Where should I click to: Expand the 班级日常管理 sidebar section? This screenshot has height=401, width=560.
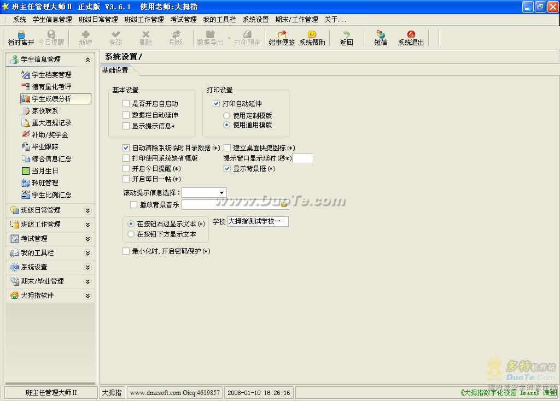coord(50,210)
